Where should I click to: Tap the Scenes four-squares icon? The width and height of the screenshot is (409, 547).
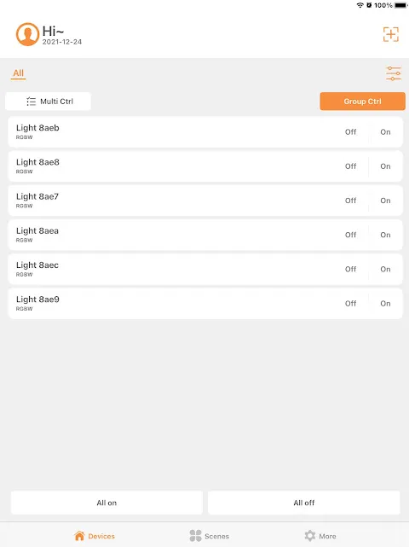[x=195, y=536]
